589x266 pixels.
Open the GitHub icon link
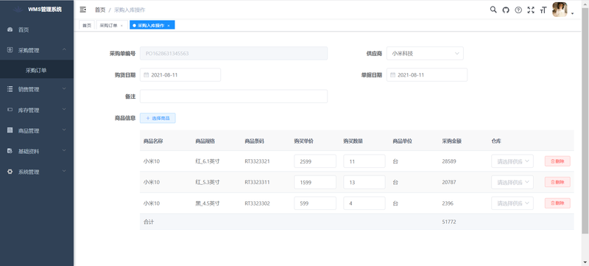[x=506, y=10]
